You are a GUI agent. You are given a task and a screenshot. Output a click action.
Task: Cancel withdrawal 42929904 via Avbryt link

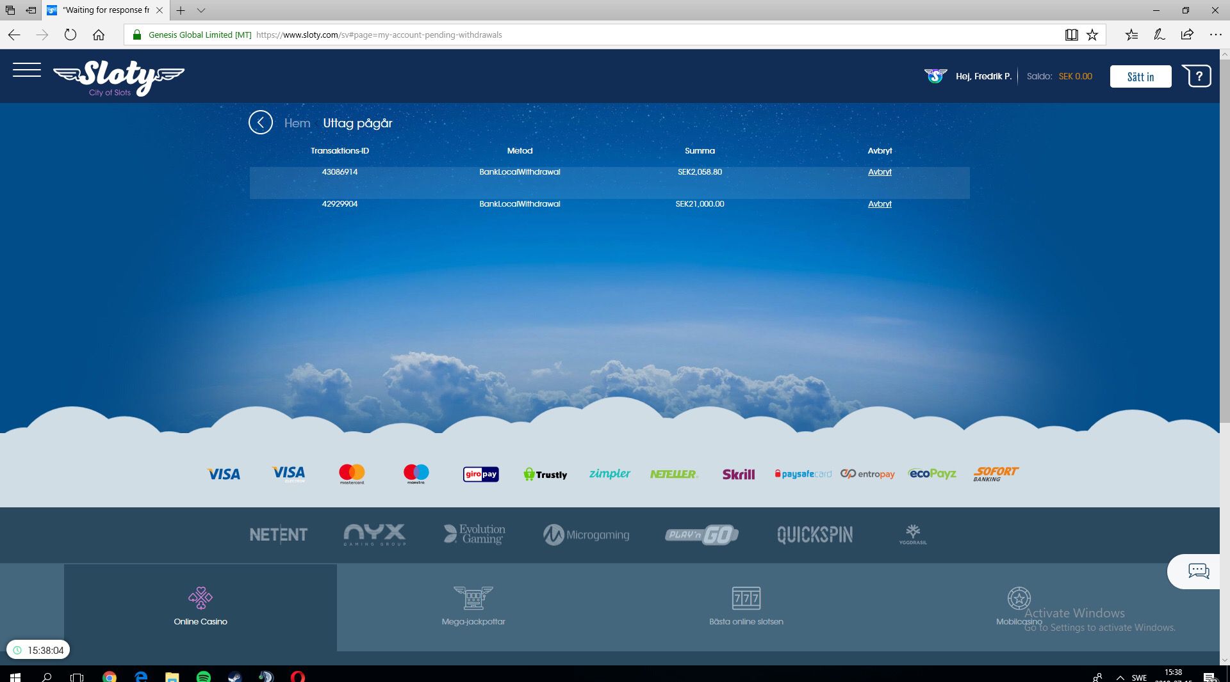coord(880,203)
